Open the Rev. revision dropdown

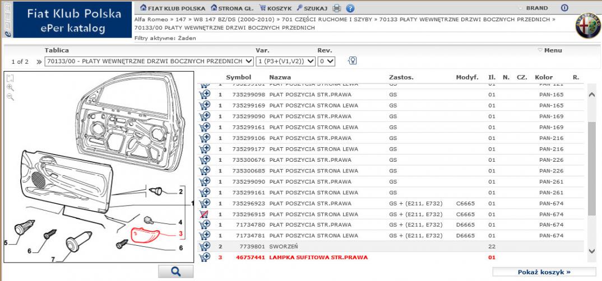[x=326, y=61]
